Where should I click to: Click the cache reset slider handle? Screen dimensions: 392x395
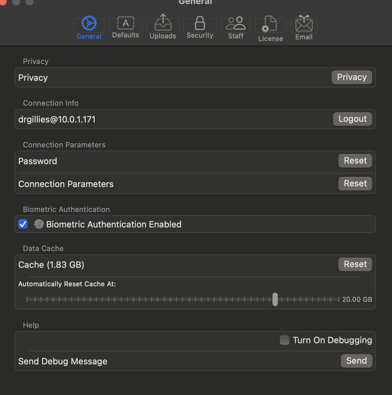[x=275, y=299]
